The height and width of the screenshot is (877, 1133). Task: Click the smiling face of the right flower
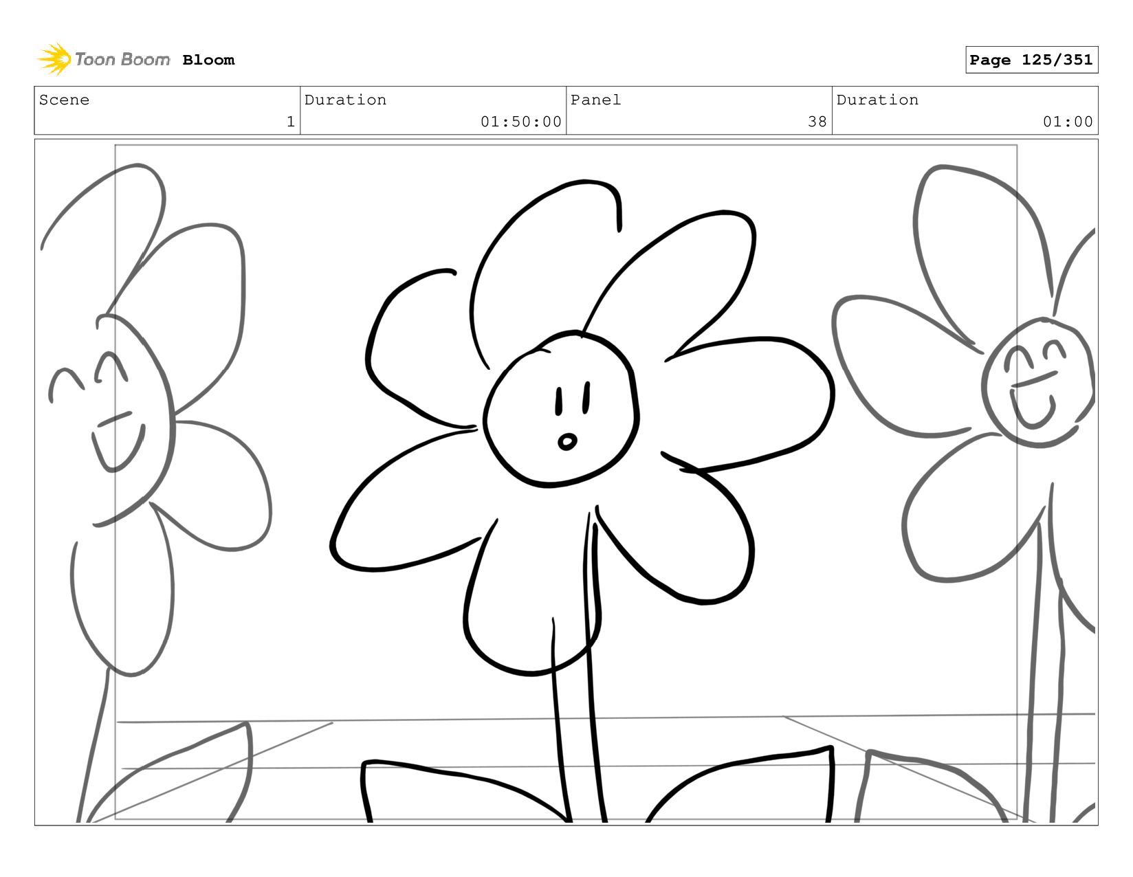[1038, 382]
